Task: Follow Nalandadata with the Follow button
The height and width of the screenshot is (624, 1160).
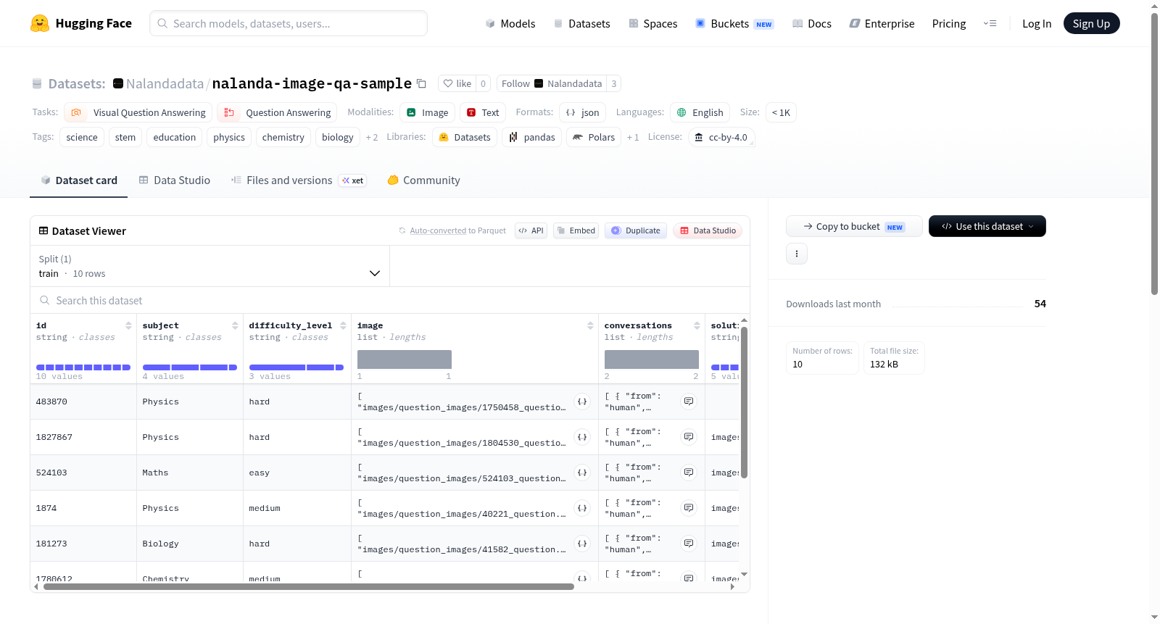Action: click(515, 83)
